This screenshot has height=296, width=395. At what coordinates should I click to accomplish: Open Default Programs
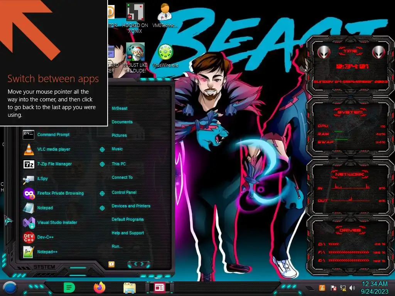pyautogui.click(x=128, y=219)
